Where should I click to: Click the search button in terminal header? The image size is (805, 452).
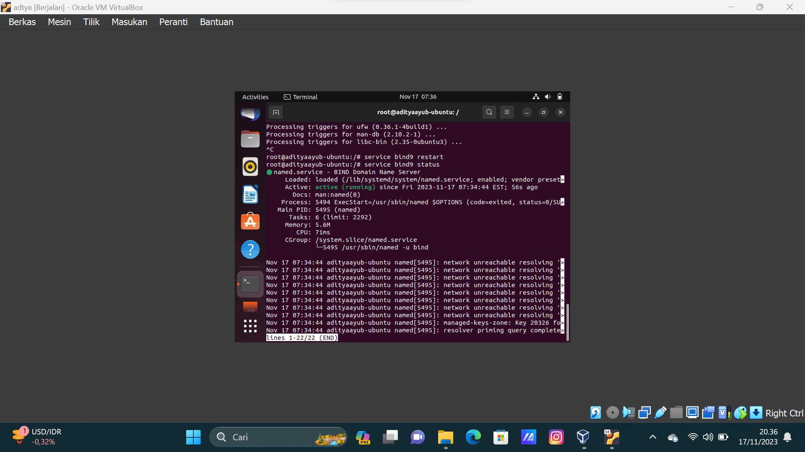click(489, 112)
